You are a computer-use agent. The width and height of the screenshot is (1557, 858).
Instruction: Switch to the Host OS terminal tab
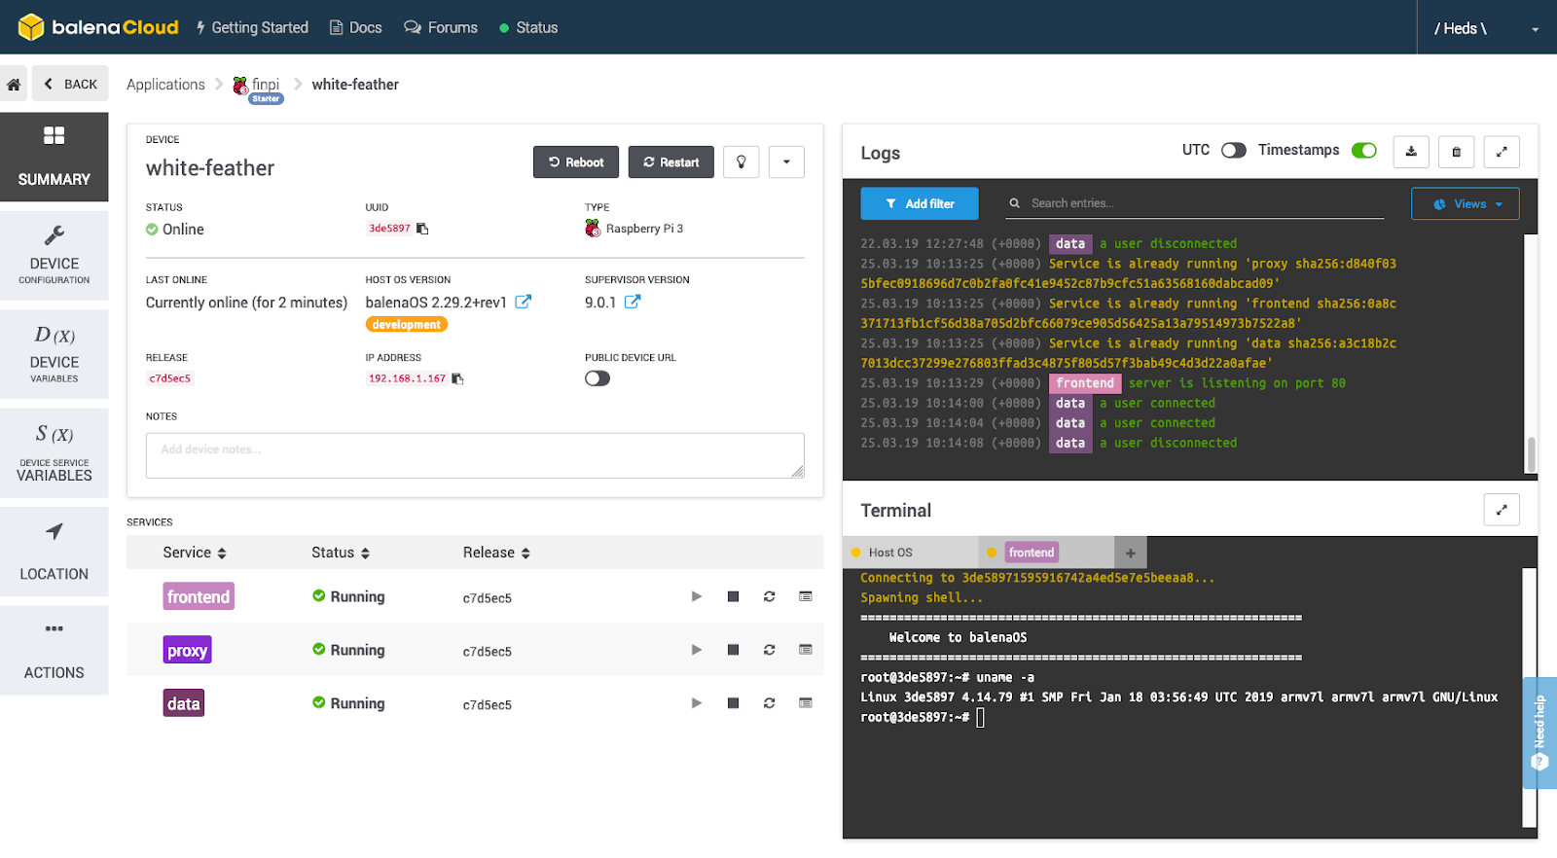click(x=889, y=553)
